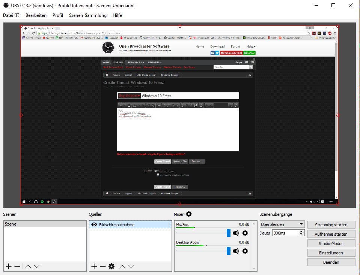The image size is (360, 275).
Task: Click bookmark star icon in previewed browser
Action: 309,33
